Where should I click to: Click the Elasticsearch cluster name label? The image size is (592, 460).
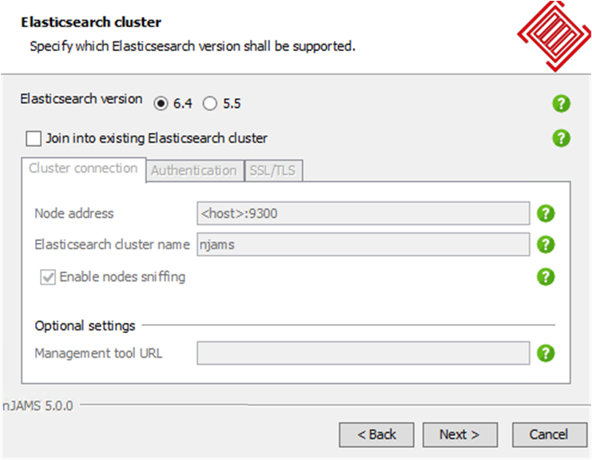pyautogui.click(x=112, y=244)
